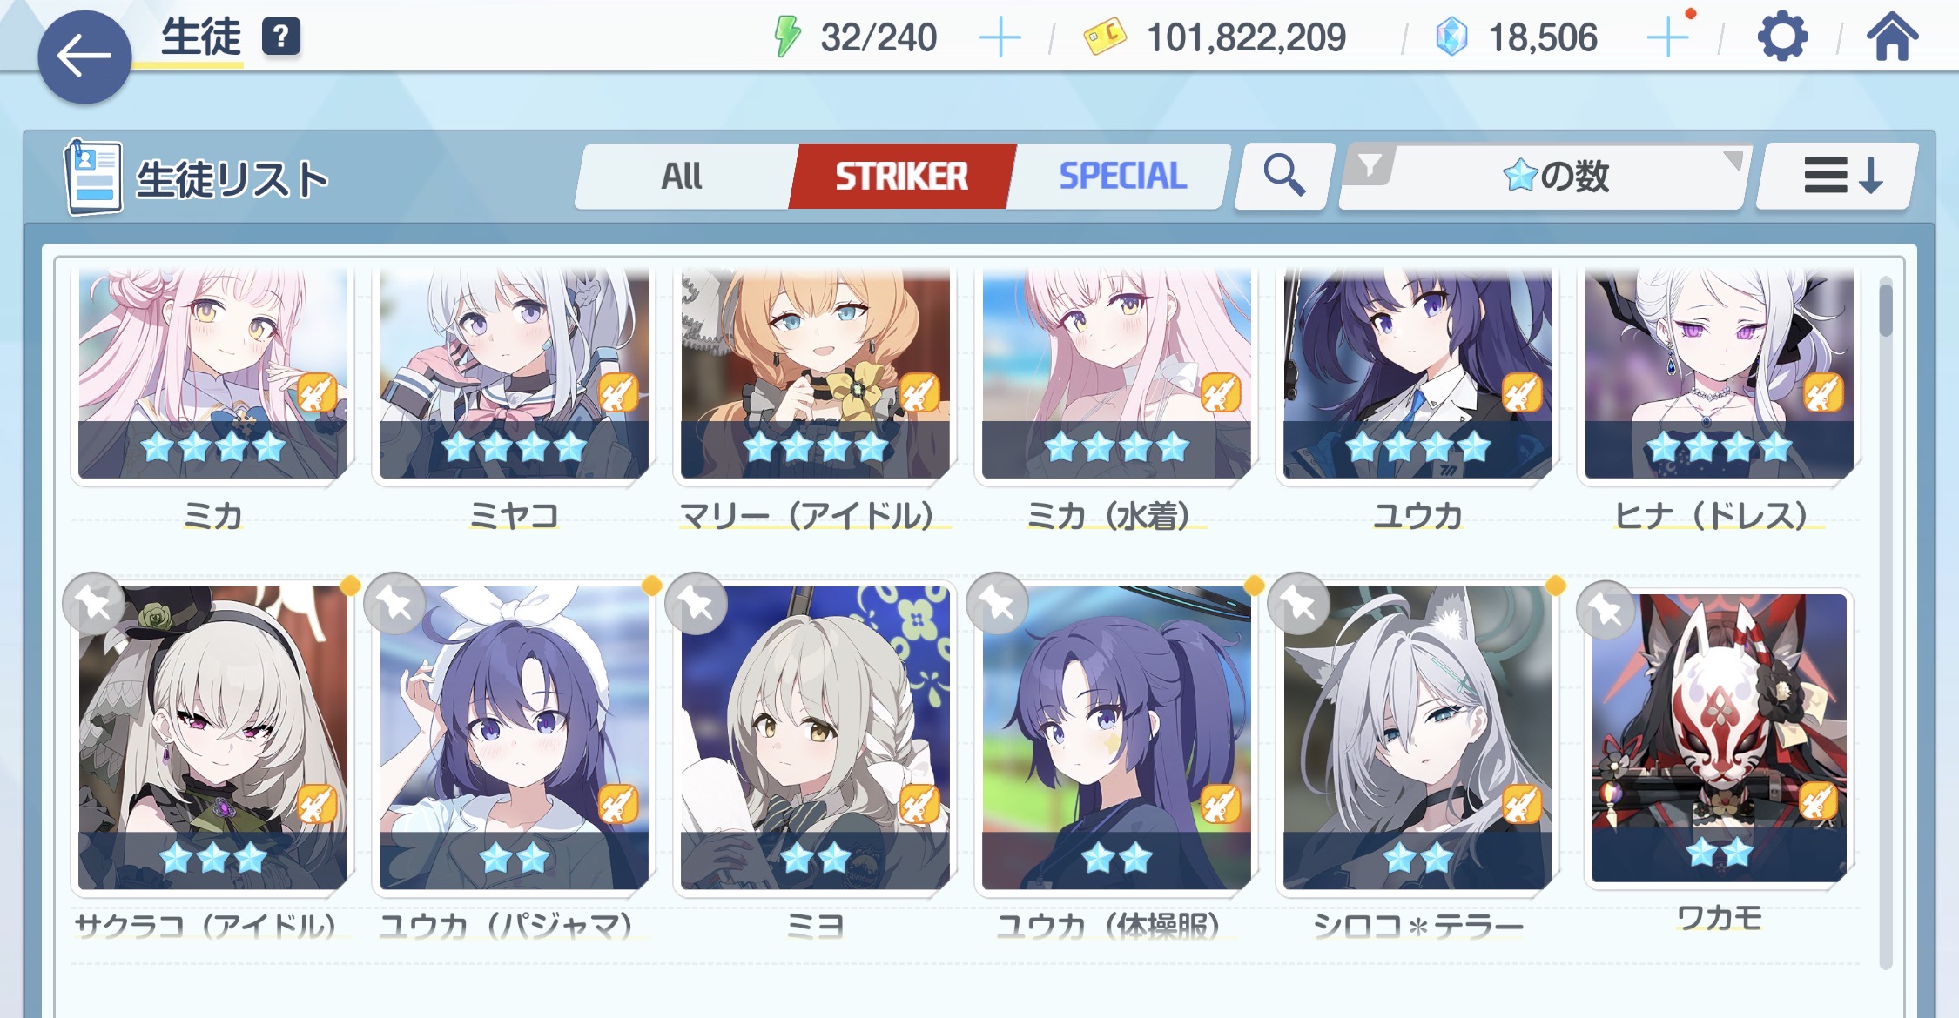Image resolution: width=1959 pixels, height=1018 pixels.
Task: Open the student search magnifier
Action: [x=1284, y=176]
